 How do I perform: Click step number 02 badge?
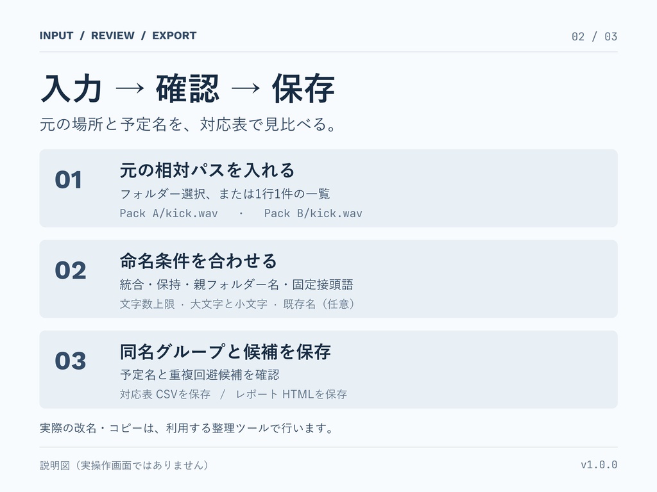[71, 270]
